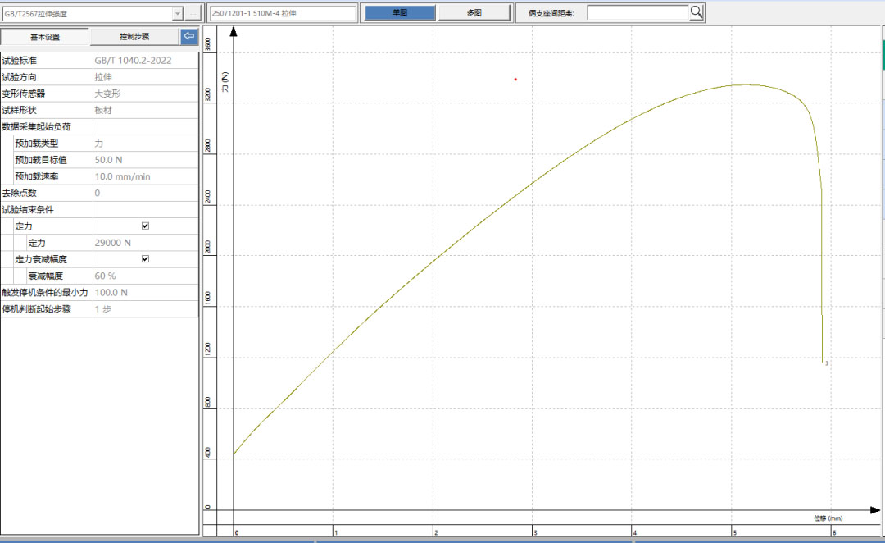
Task: Click the ellipsis browse button beside GB/T2567
Action: click(193, 13)
